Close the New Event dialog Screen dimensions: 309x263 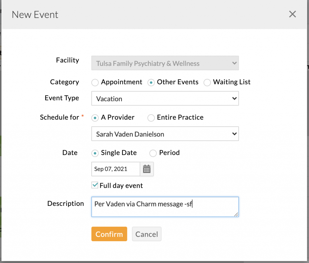point(292,14)
